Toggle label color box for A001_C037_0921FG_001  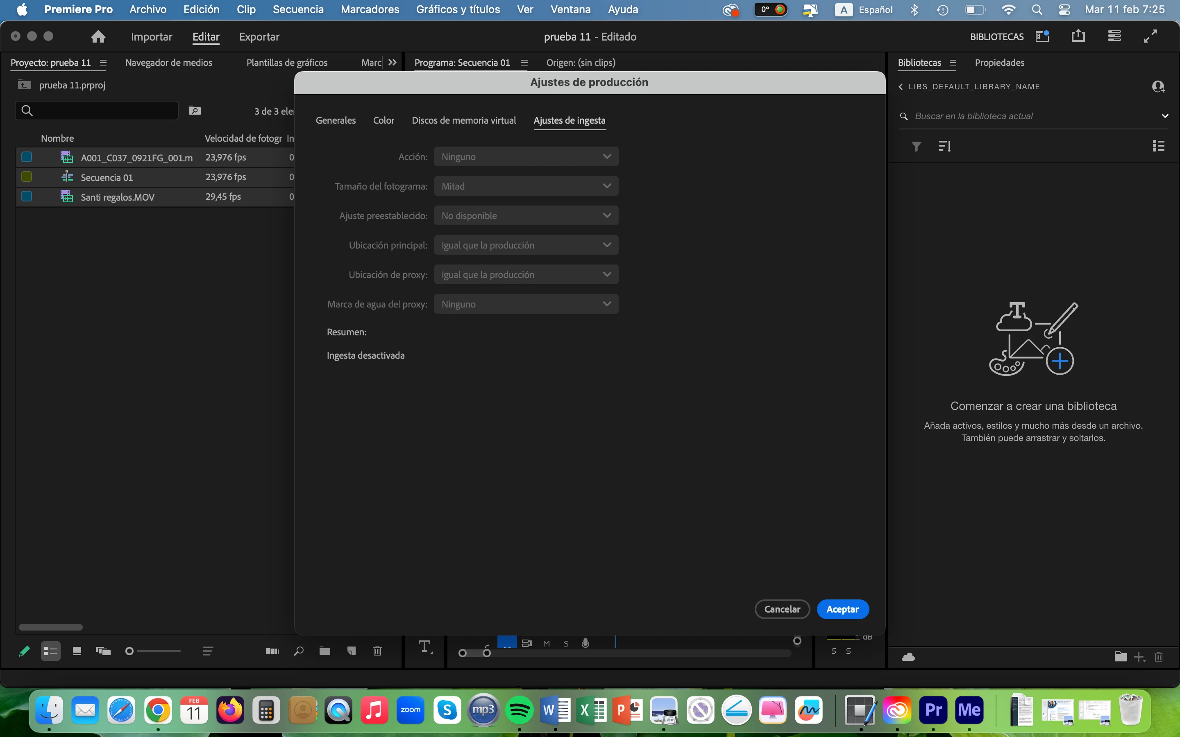point(27,157)
